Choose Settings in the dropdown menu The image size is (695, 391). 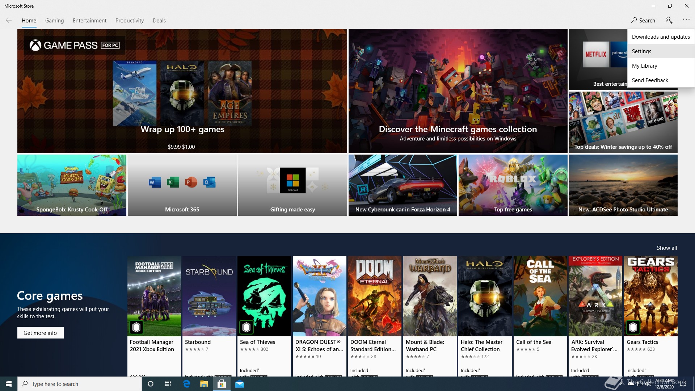661,51
